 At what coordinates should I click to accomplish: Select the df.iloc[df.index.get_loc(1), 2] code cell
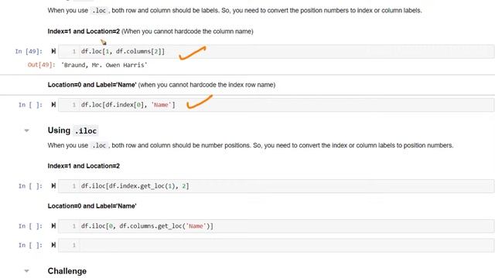tap(276, 186)
